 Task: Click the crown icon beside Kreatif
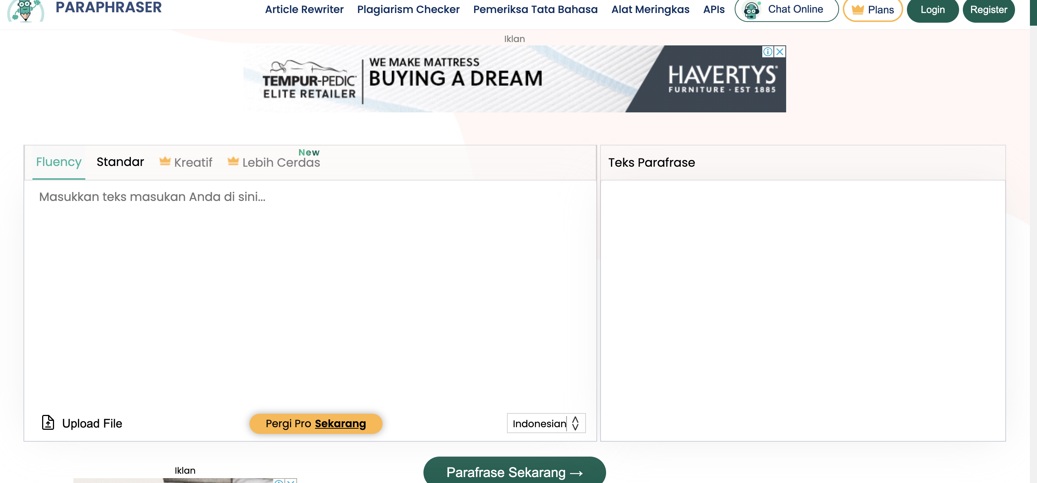(165, 161)
